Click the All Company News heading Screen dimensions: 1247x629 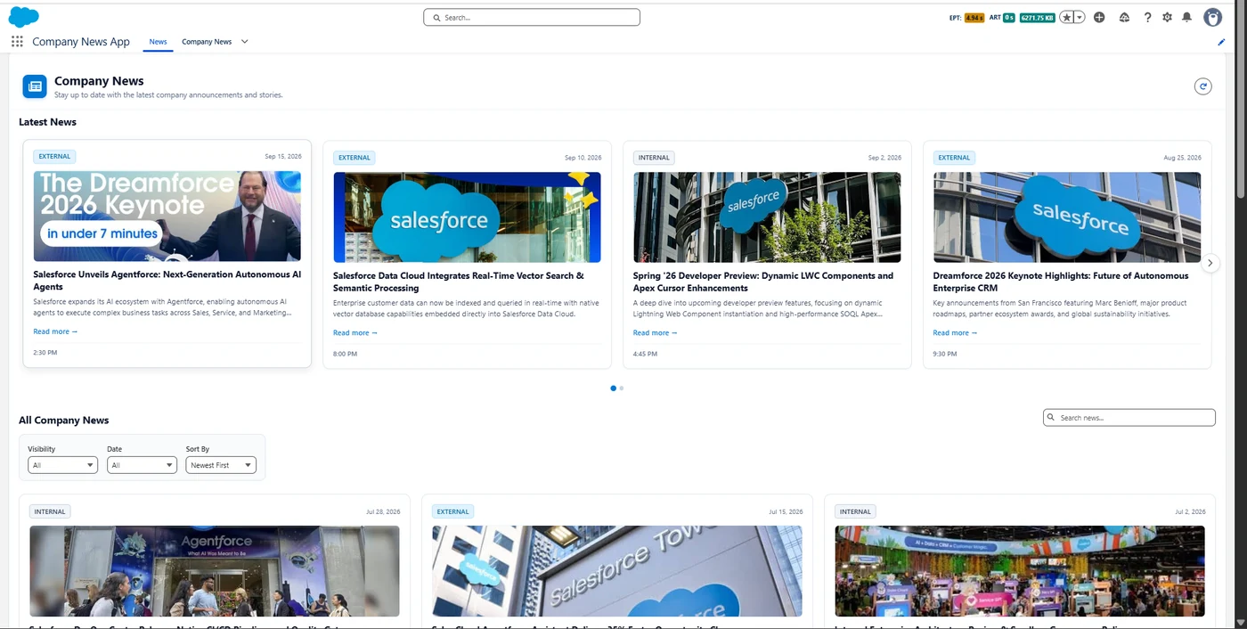tap(64, 421)
